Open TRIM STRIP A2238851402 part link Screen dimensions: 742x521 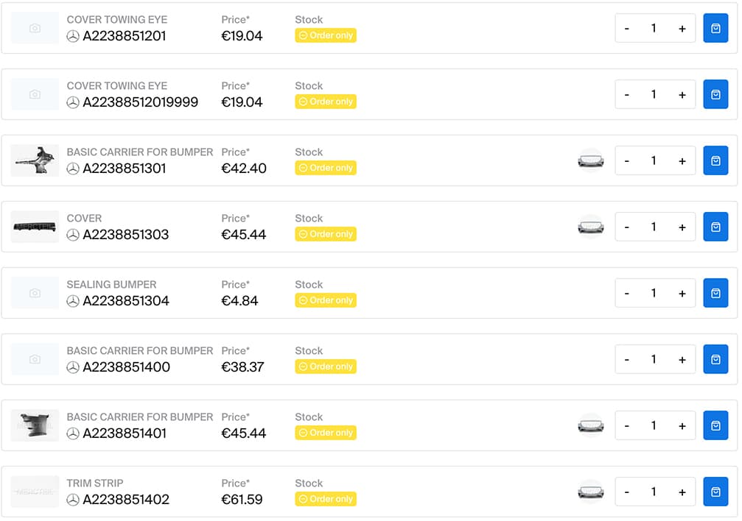pyautogui.click(x=126, y=500)
